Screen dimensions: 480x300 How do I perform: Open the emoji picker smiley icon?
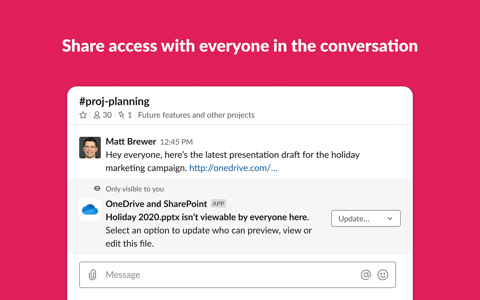tap(383, 275)
